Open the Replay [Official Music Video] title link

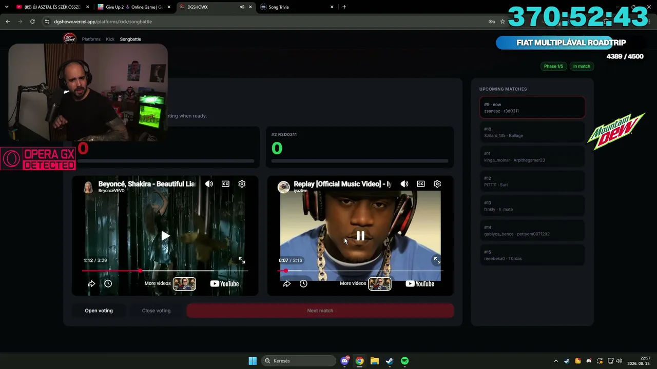[342, 183]
